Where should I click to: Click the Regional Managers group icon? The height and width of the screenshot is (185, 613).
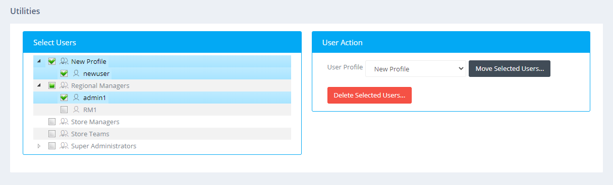pos(64,85)
